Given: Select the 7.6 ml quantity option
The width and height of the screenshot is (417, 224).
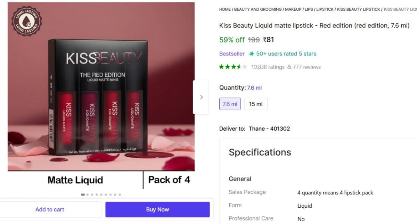Looking at the screenshot, I should 230,104.
